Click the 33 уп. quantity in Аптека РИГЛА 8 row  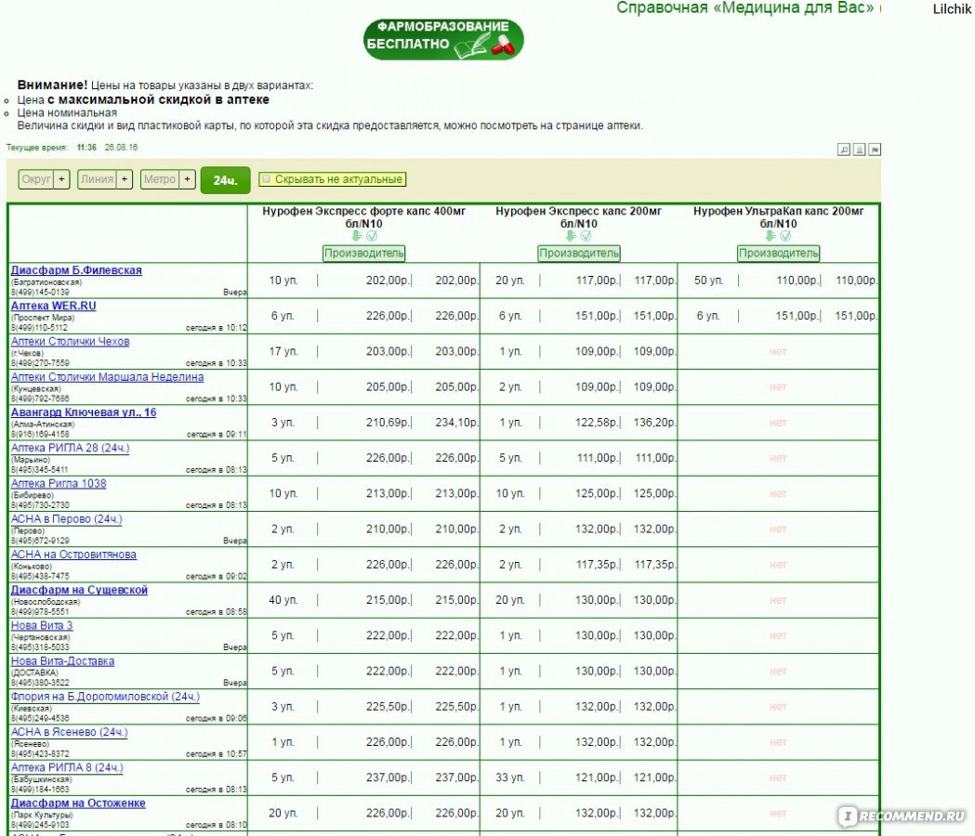coord(510,777)
